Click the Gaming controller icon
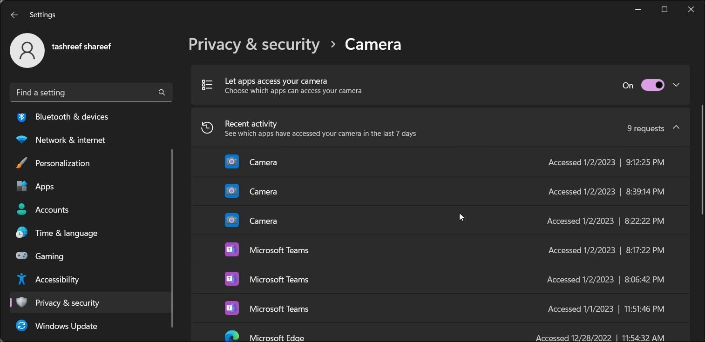 [x=21, y=256]
